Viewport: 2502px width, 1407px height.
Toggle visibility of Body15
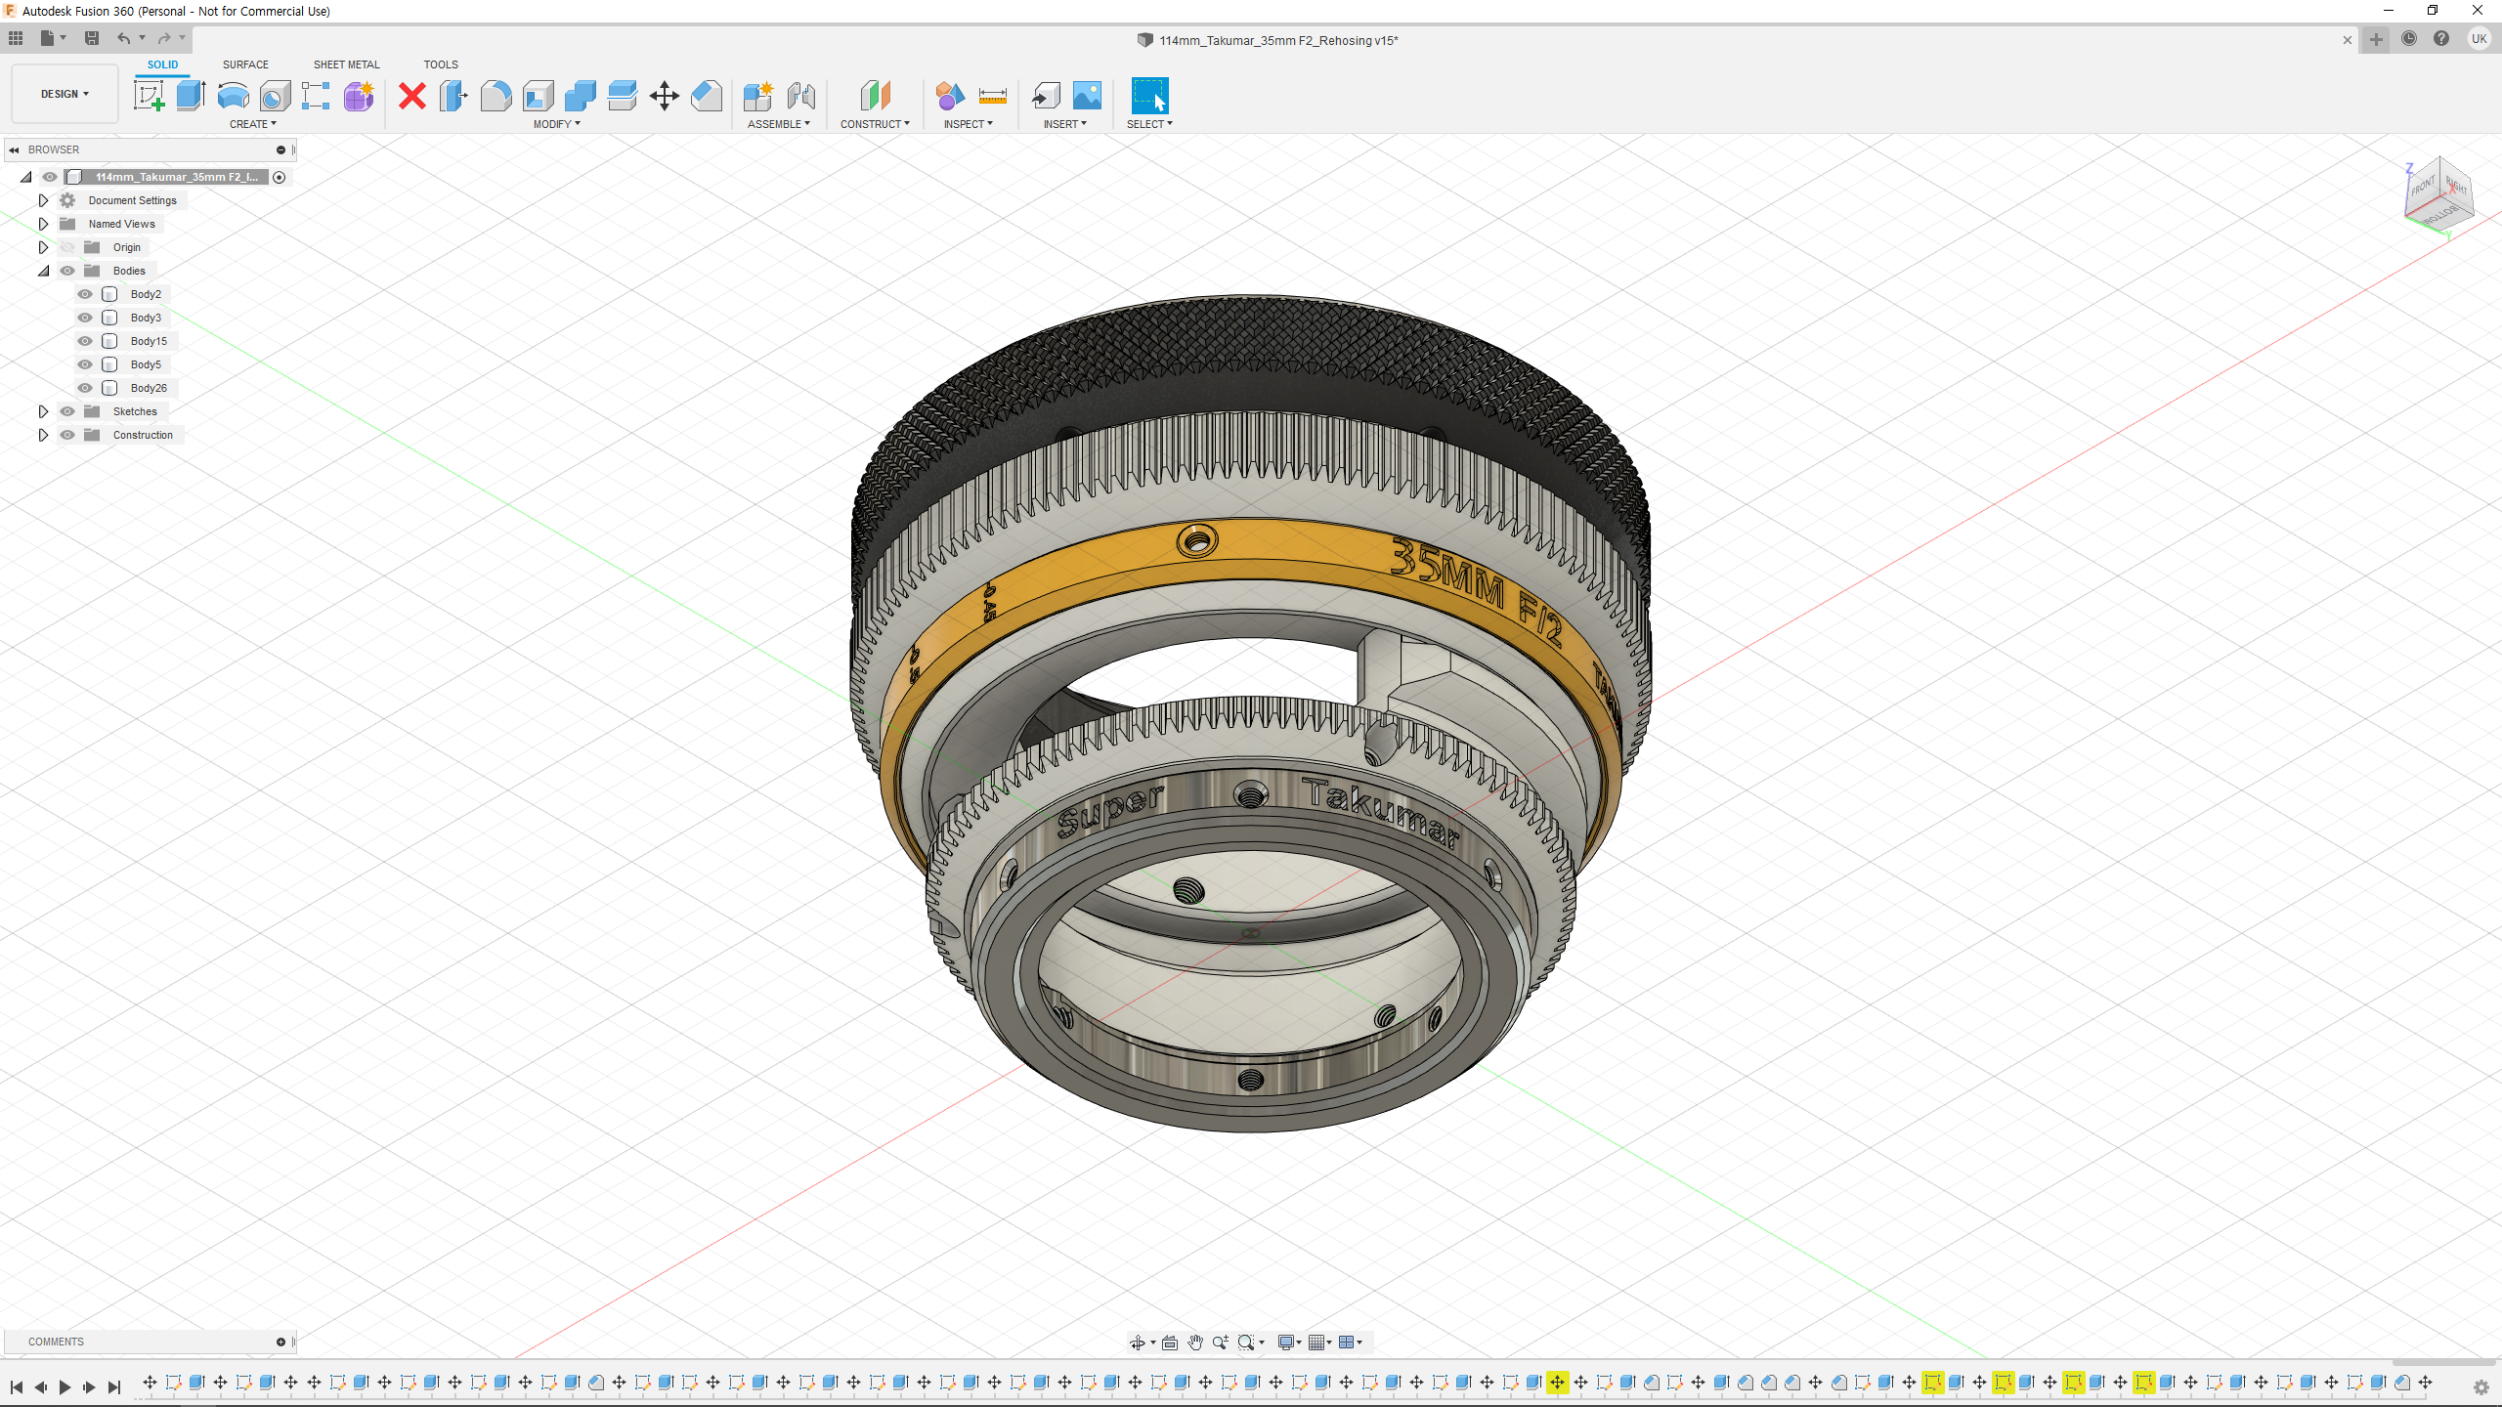[x=85, y=341]
